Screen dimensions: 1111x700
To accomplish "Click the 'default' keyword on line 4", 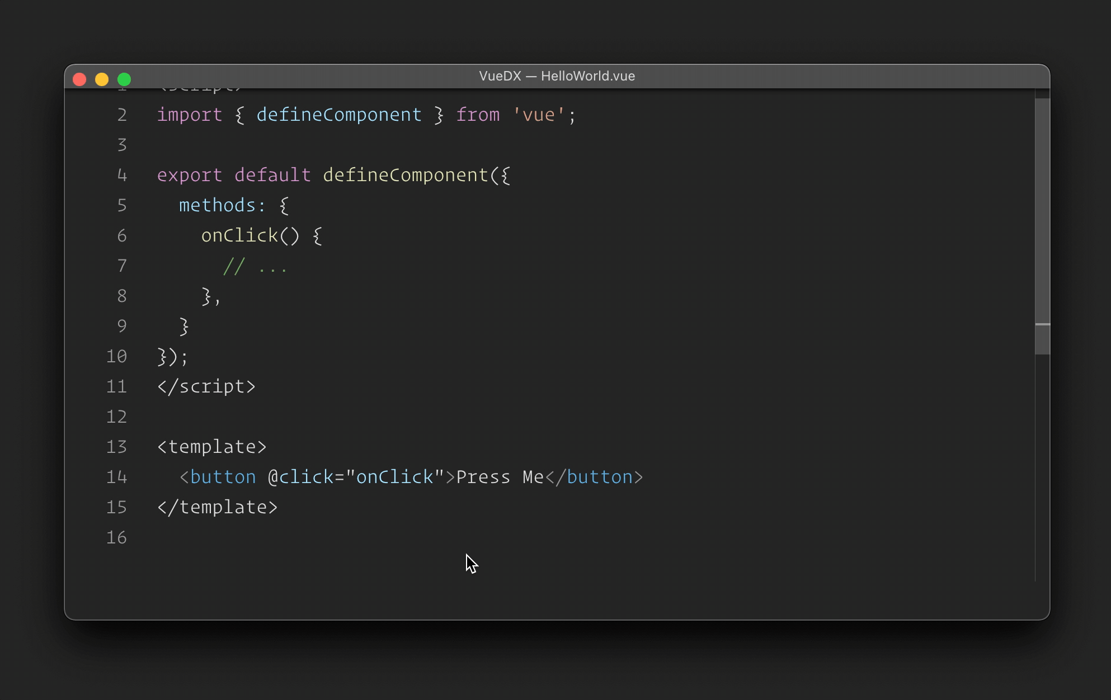I will click(272, 175).
